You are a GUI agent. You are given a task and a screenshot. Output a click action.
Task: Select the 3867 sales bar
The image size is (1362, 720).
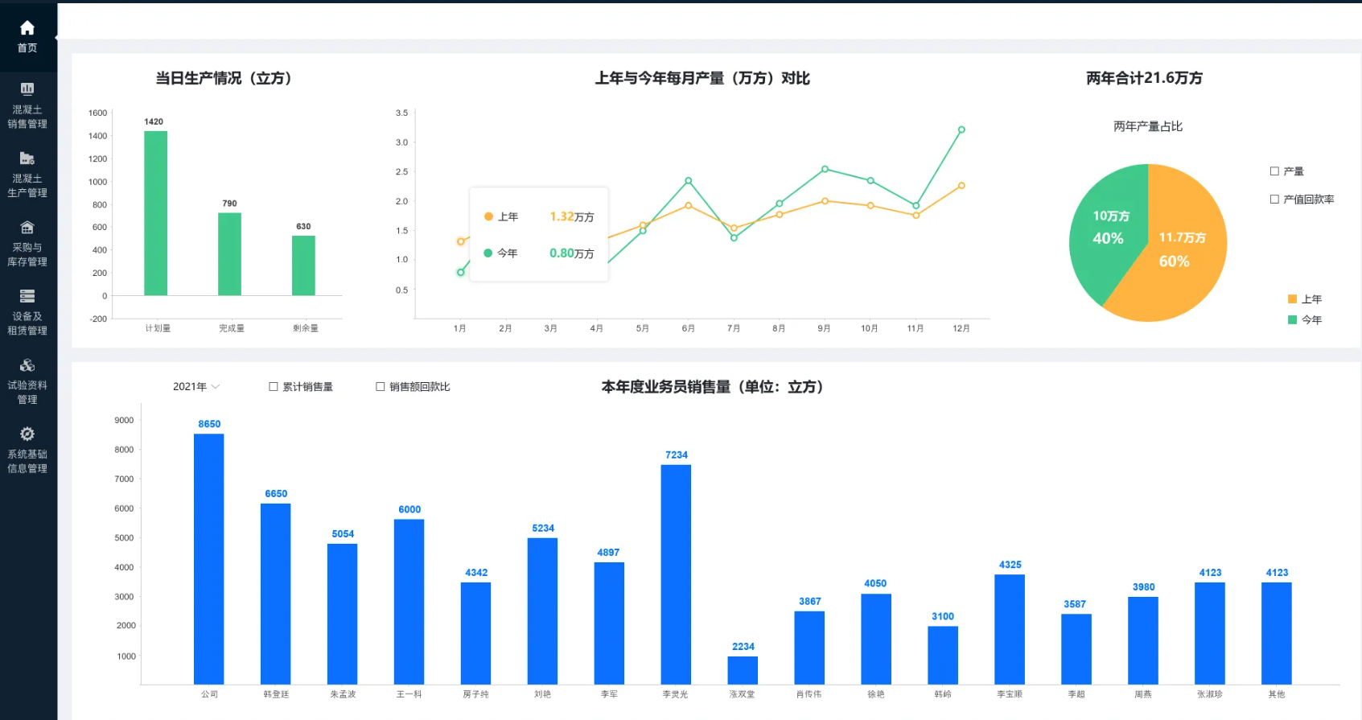[809, 648]
